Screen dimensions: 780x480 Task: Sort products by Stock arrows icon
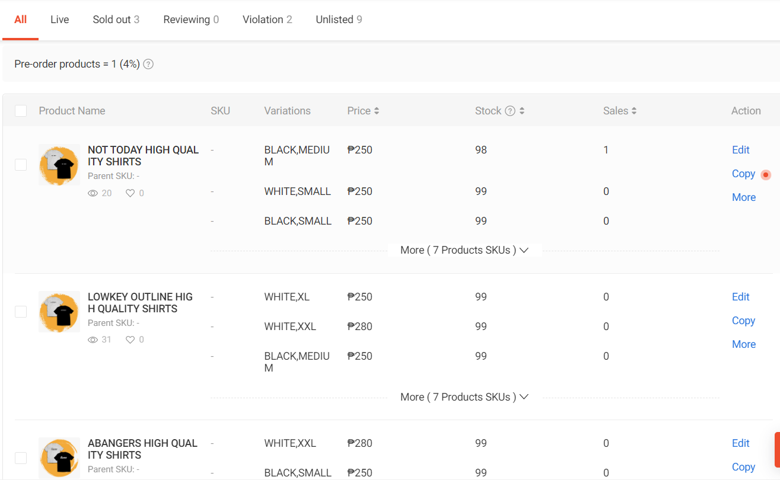[521, 111]
